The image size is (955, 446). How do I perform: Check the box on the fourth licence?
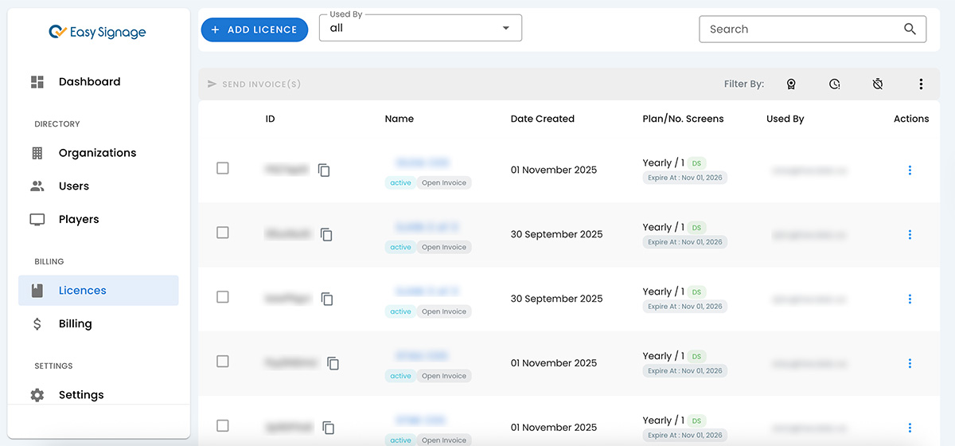[x=223, y=362]
